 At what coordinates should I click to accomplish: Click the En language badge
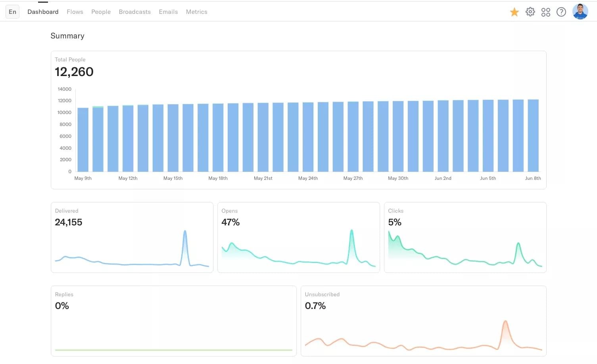tap(13, 12)
